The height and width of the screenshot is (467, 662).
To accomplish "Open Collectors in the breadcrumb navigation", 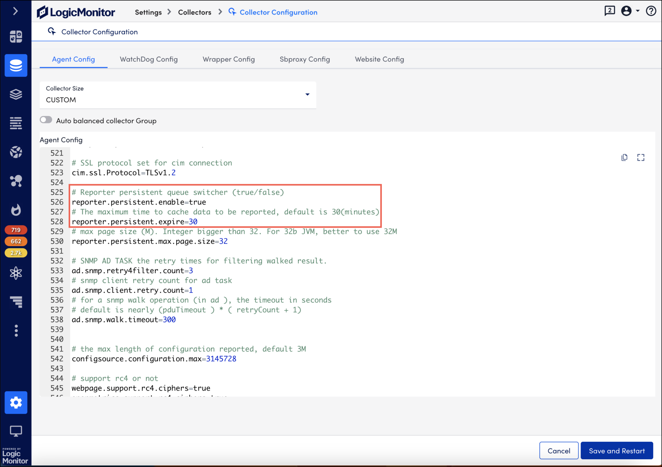I will point(194,12).
